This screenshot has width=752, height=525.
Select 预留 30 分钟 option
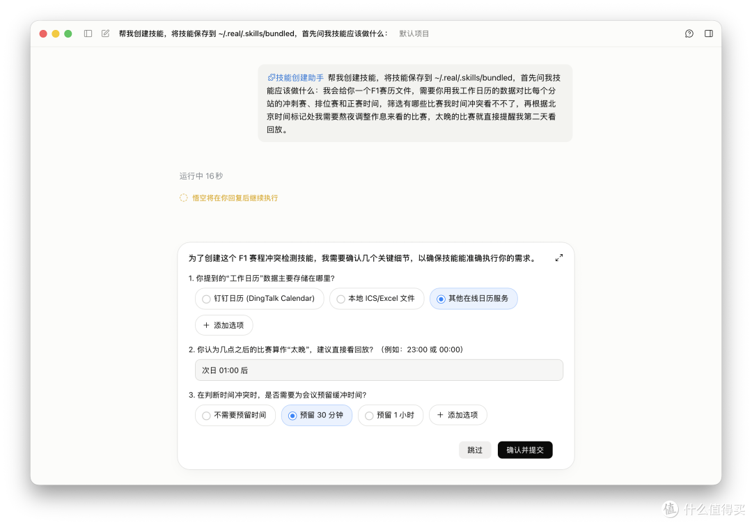tap(317, 415)
